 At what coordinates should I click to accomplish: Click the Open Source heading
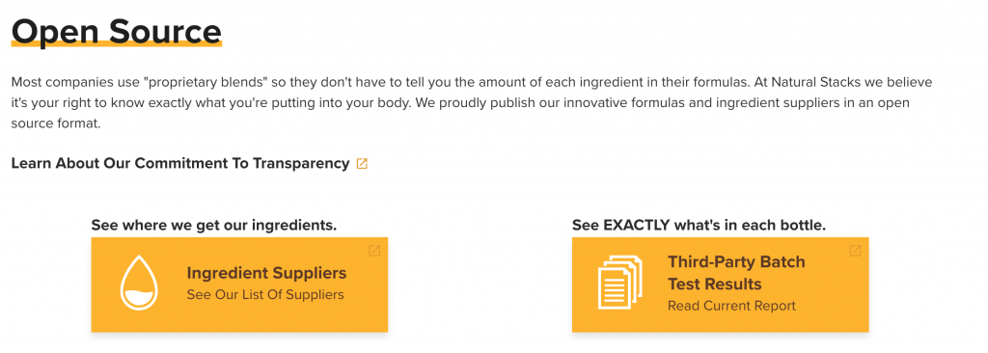pos(117,31)
